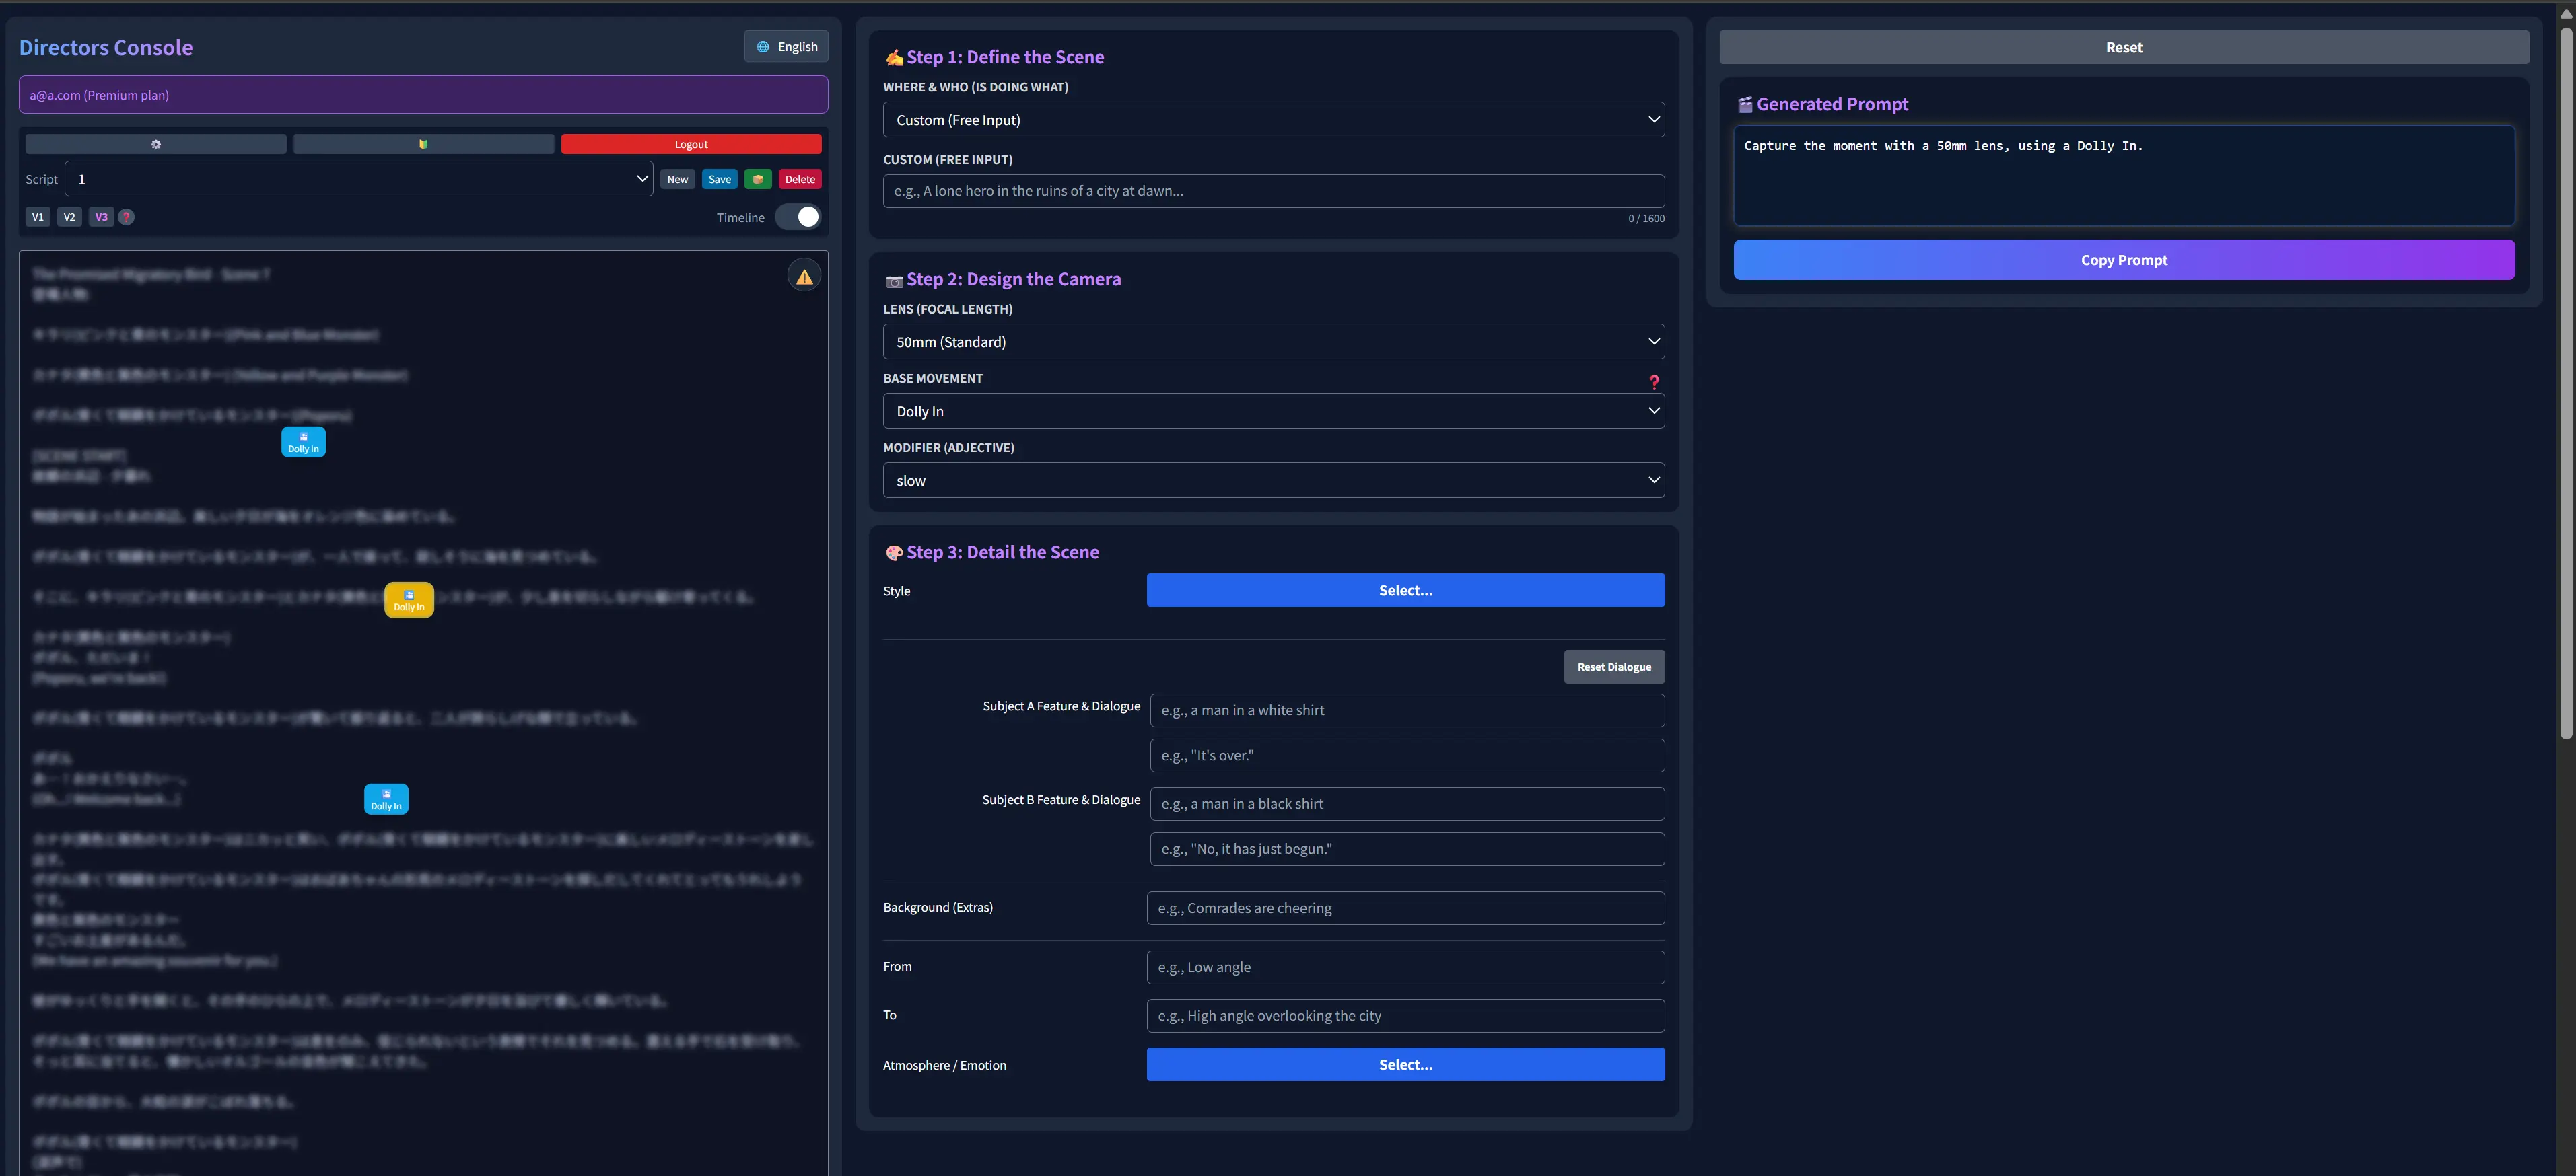The image size is (2576, 1176).
Task: Click the green-yellow beginner mark button
Action: coord(423,144)
